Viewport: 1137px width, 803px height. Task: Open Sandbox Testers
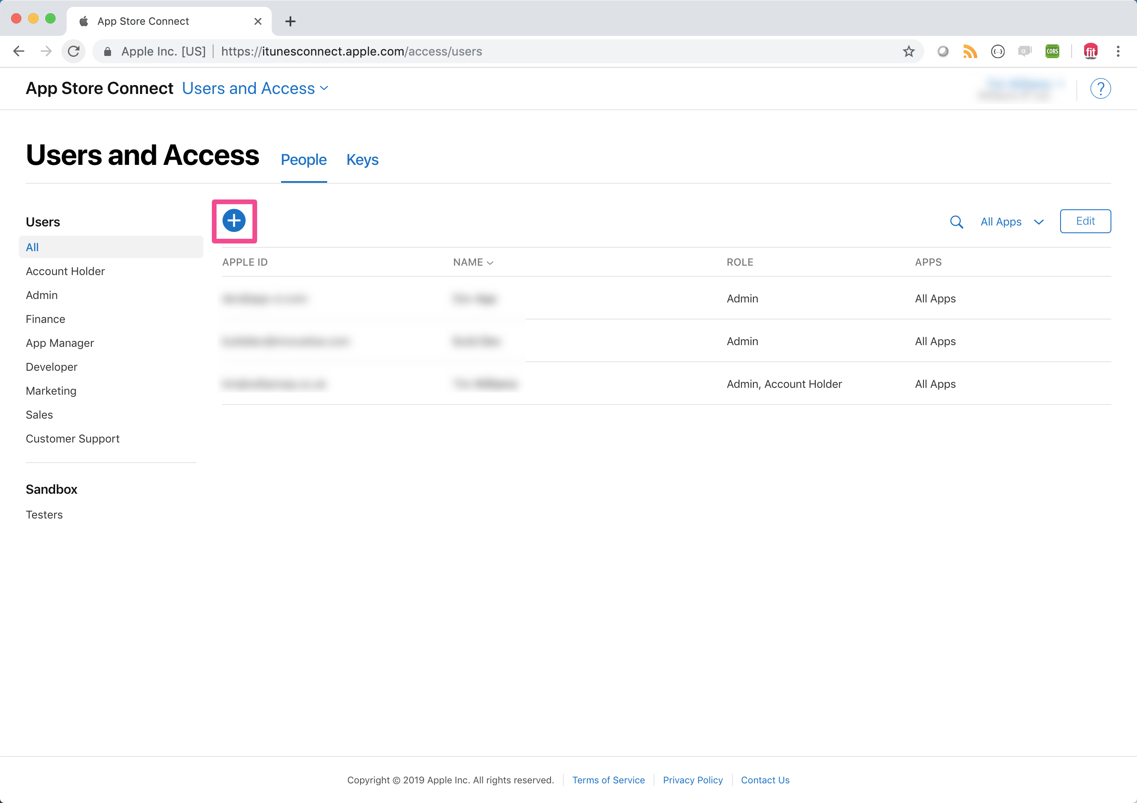click(44, 515)
